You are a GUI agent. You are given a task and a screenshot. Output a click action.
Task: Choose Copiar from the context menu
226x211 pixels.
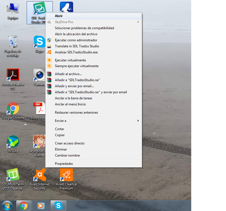click(94, 135)
